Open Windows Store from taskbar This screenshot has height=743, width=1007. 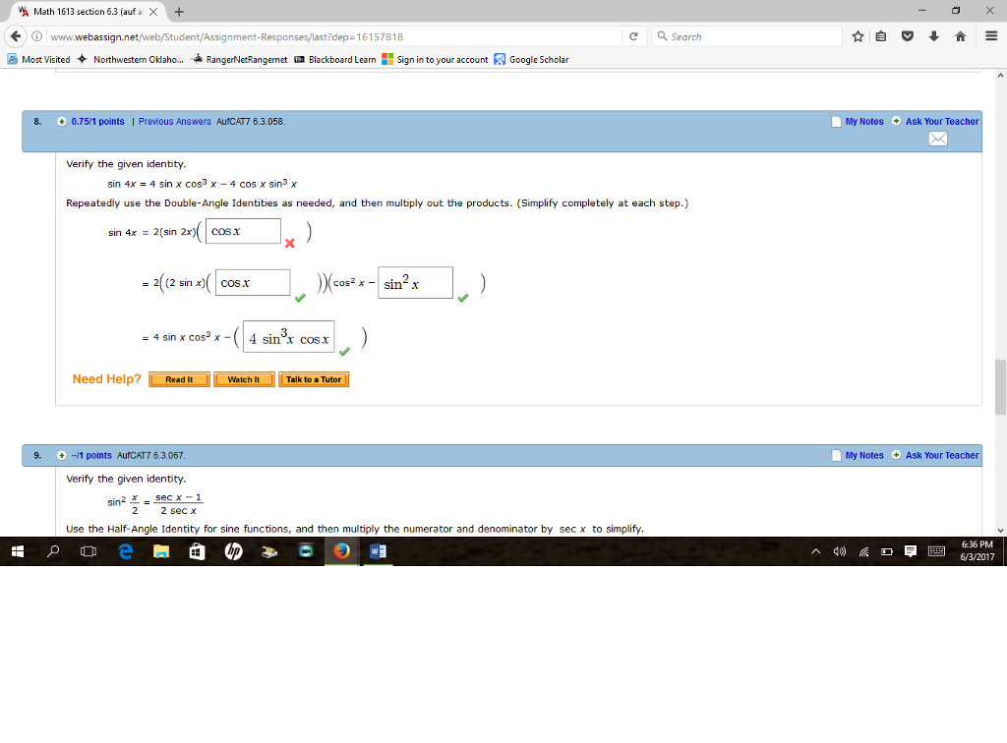coord(197,551)
